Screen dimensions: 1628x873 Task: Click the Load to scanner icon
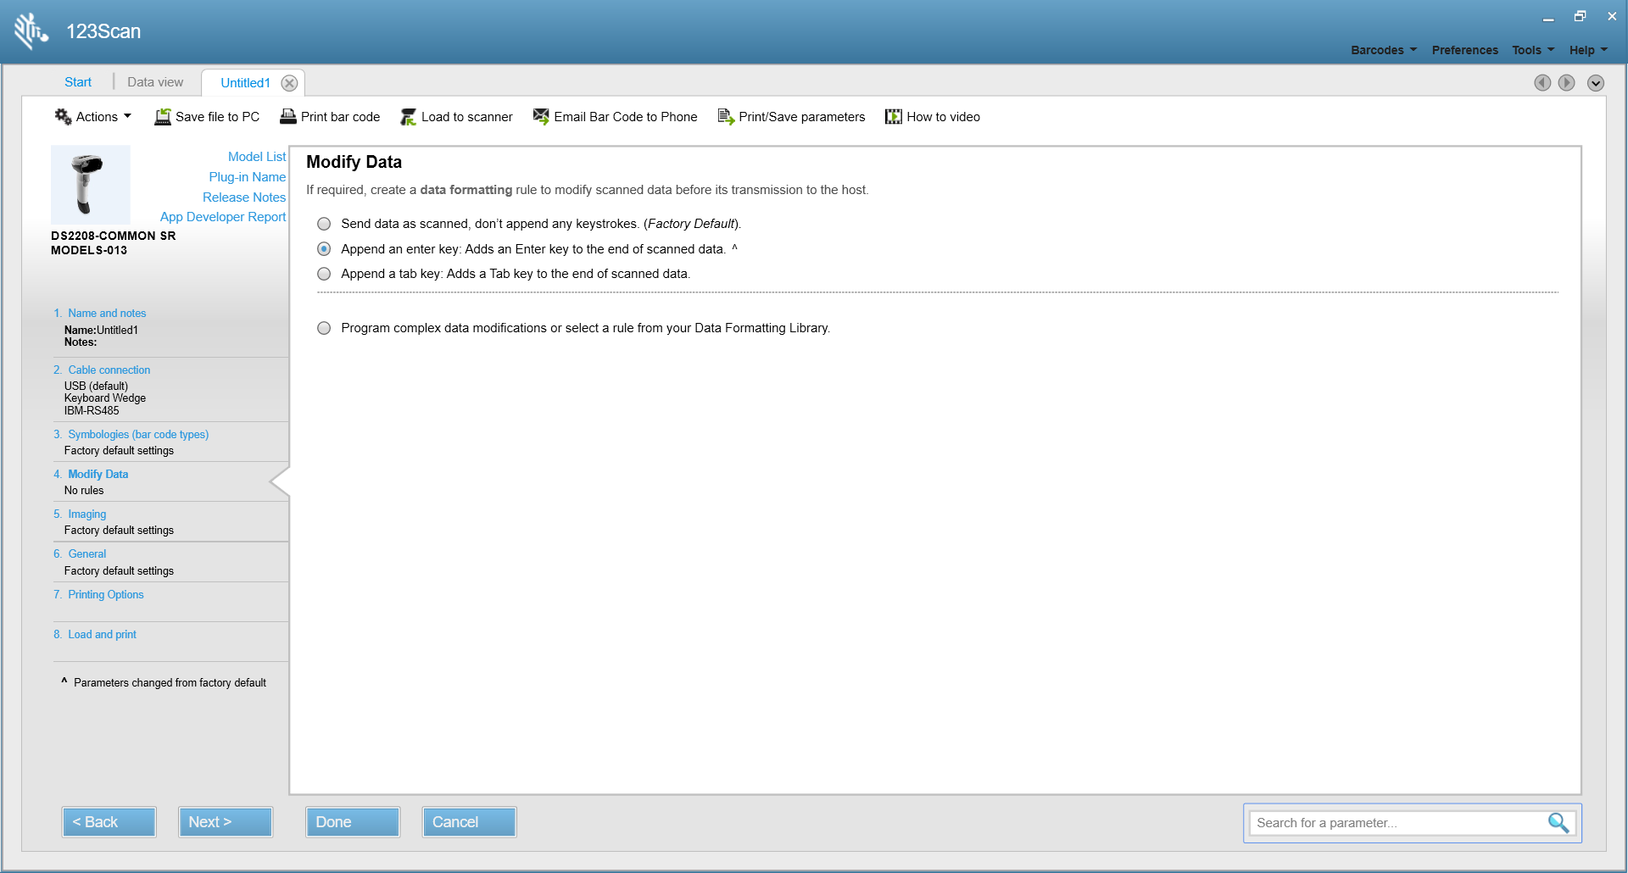pos(409,117)
